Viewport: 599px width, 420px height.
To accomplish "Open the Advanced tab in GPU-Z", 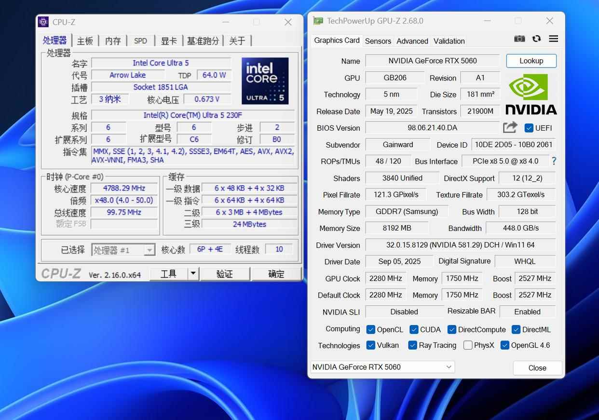I will click(412, 41).
